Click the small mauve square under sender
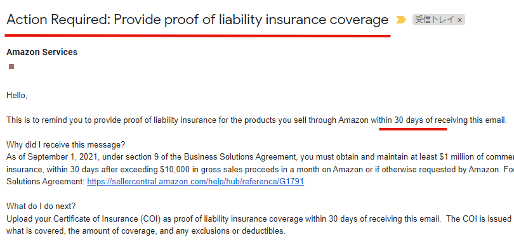 [11, 66]
